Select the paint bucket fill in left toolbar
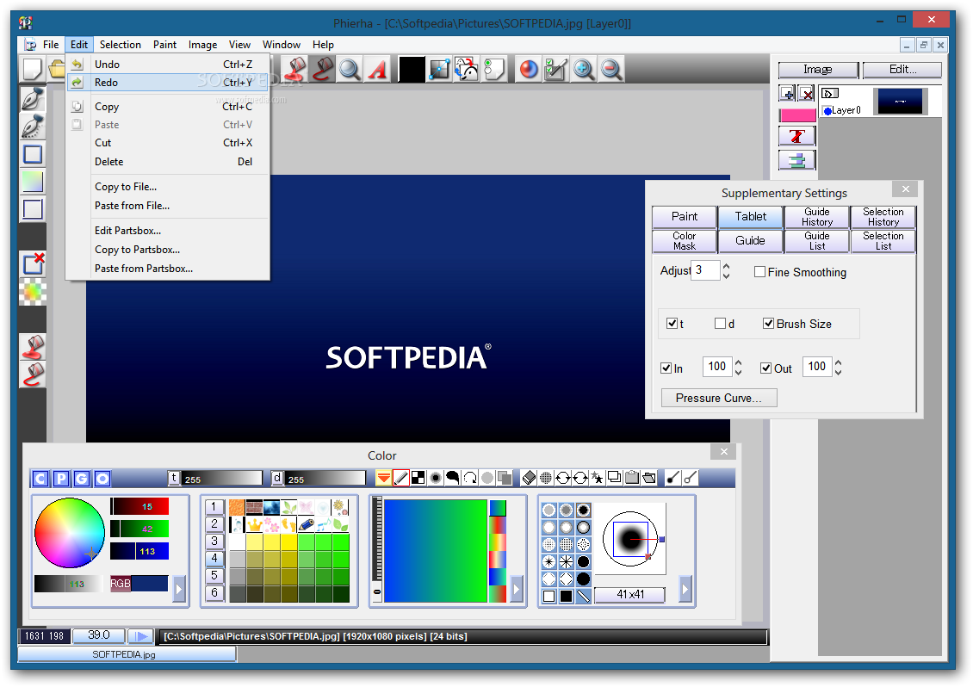This screenshot has height=687, width=973. [32, 346]
